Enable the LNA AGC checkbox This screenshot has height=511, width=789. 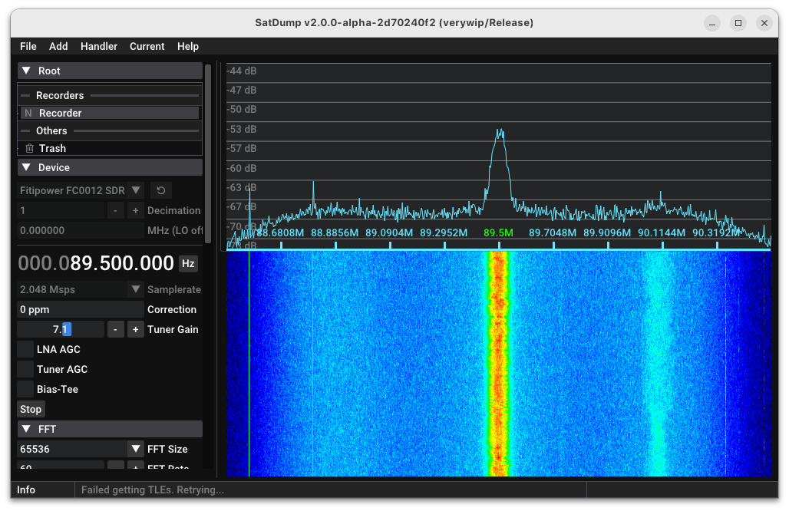(x=25, y=349)
